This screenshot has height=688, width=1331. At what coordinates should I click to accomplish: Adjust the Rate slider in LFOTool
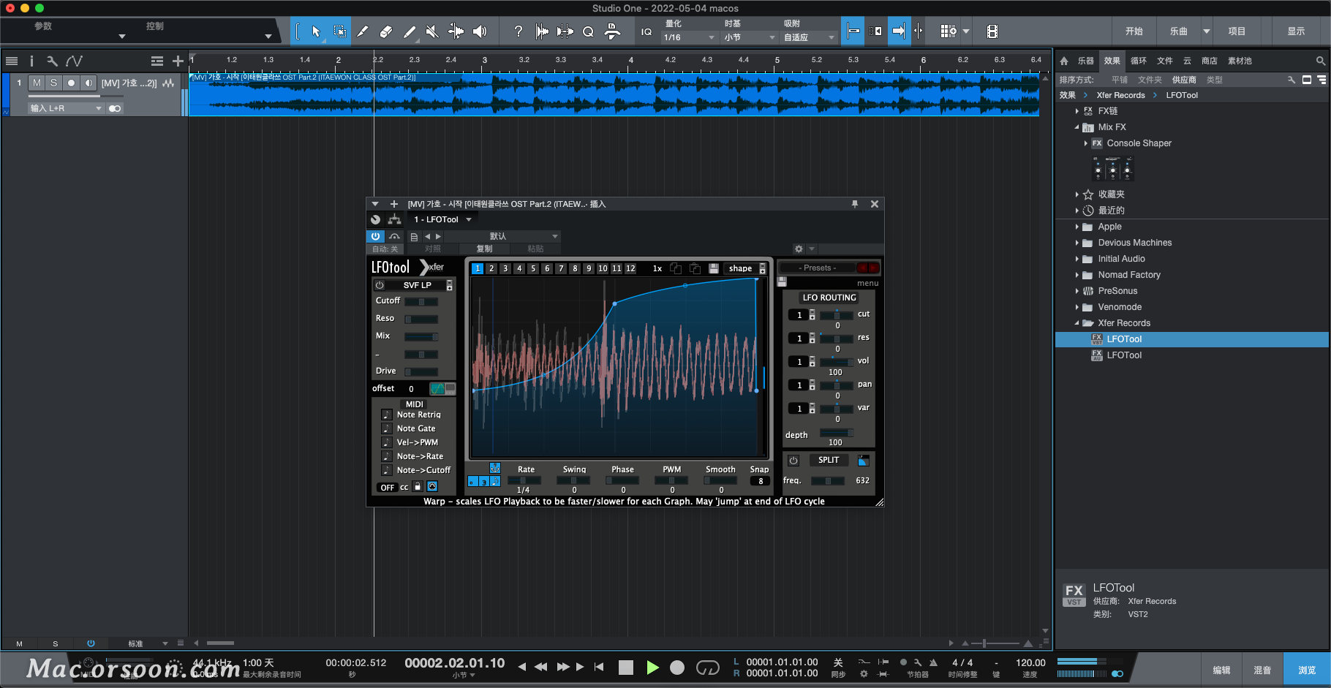click(524, 480)
